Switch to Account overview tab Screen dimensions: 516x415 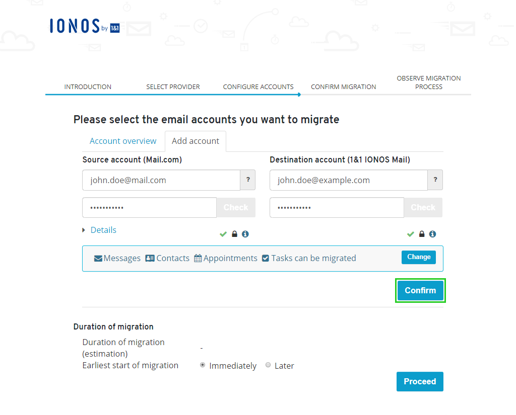(x=123, y=141)
